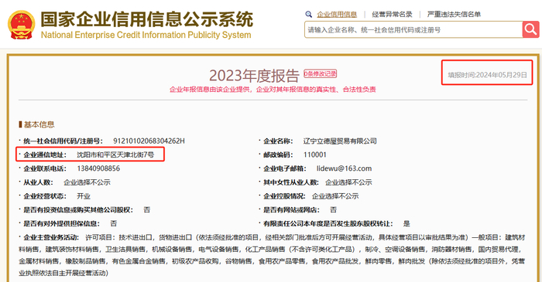The width and height of the screenshot is (542, 282).
Task: Click the address 沈阳市和平区天津北街7号
Action: [115, 155]
